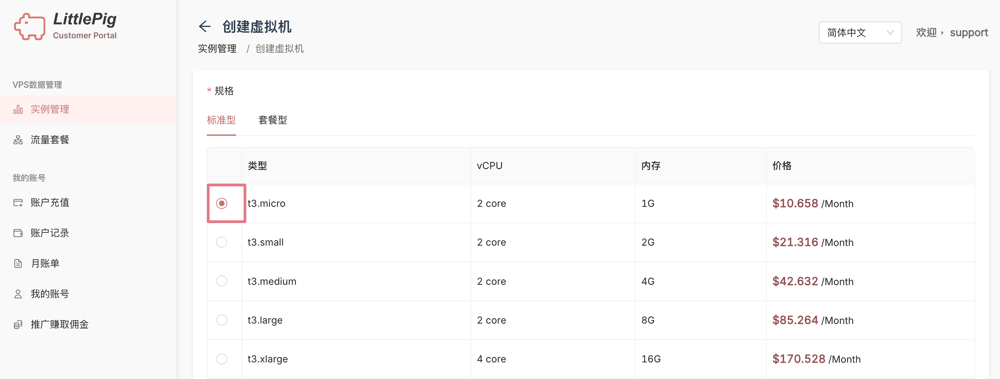Click the 我的账号 person icon
The width and height of the screenshot is (1000, 379).
[18, 294]
